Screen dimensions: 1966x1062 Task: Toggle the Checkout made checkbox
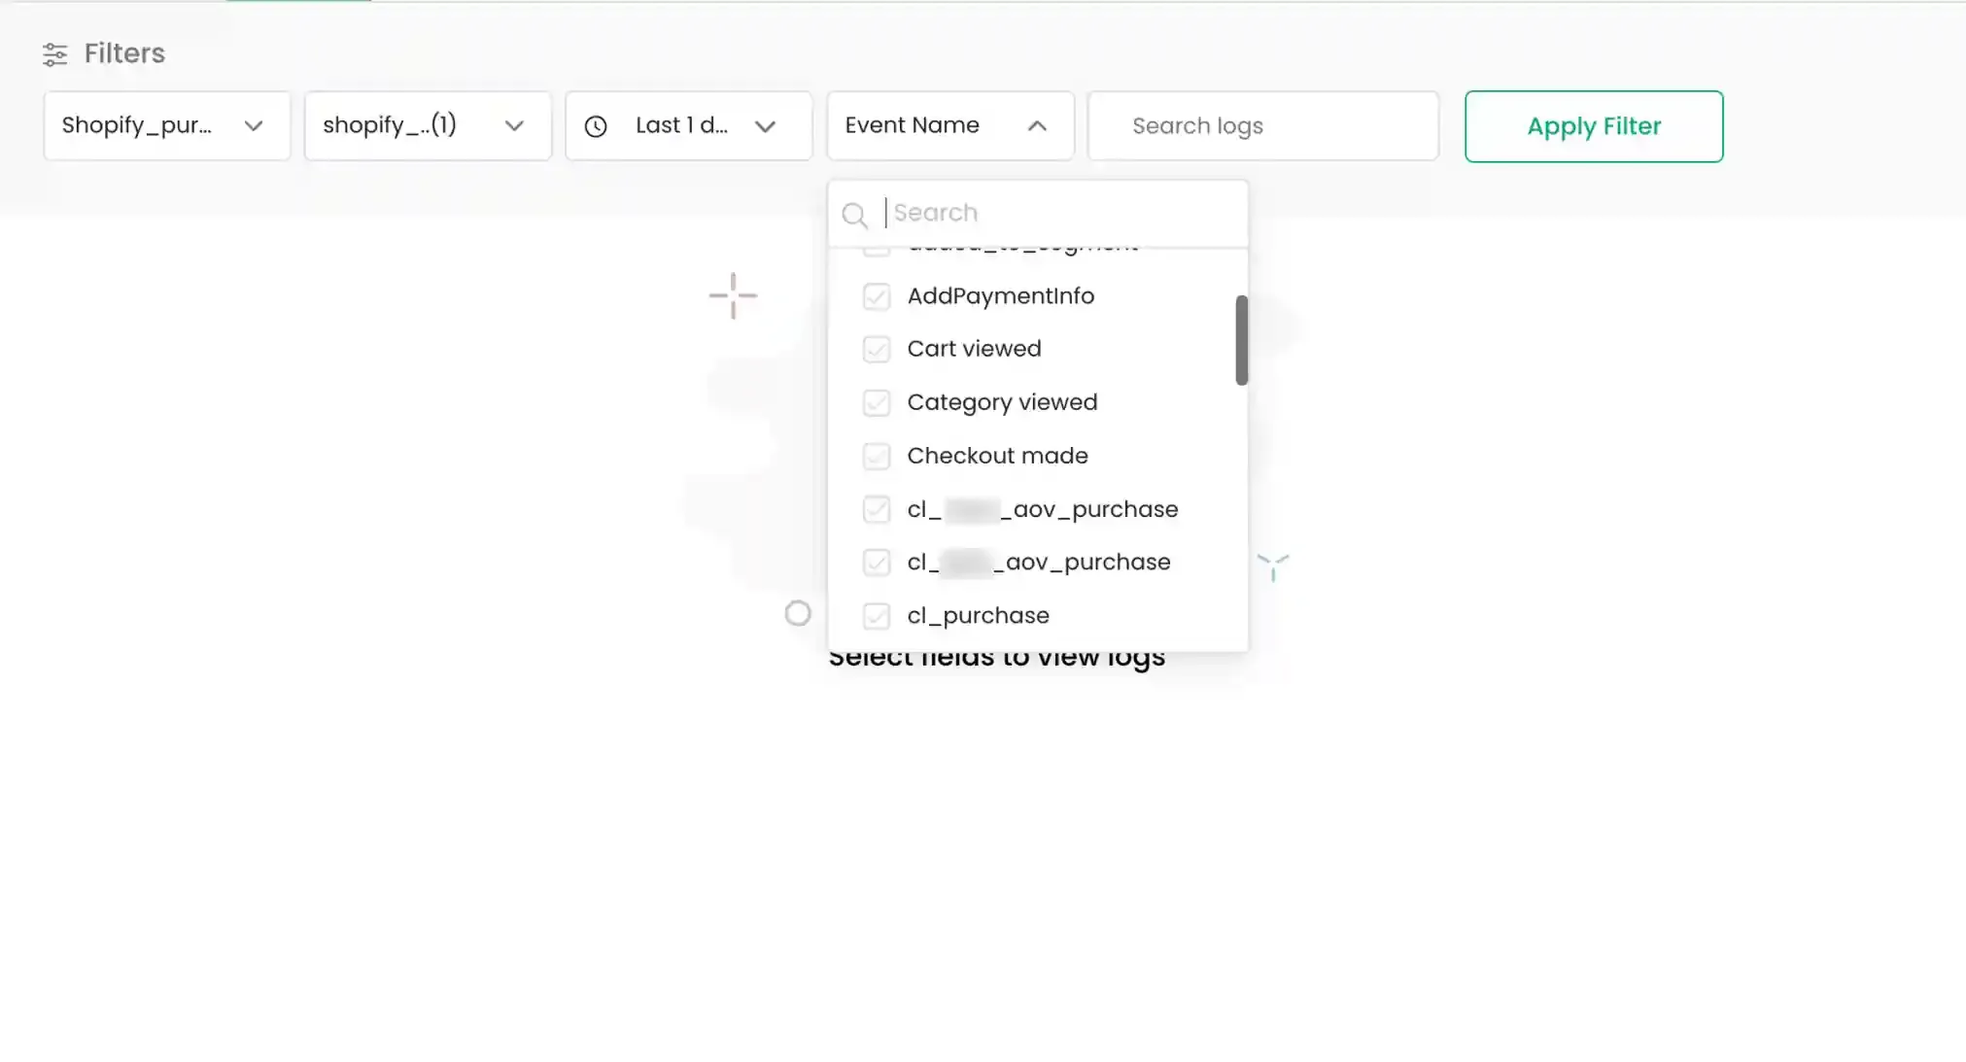click(877, 456)
